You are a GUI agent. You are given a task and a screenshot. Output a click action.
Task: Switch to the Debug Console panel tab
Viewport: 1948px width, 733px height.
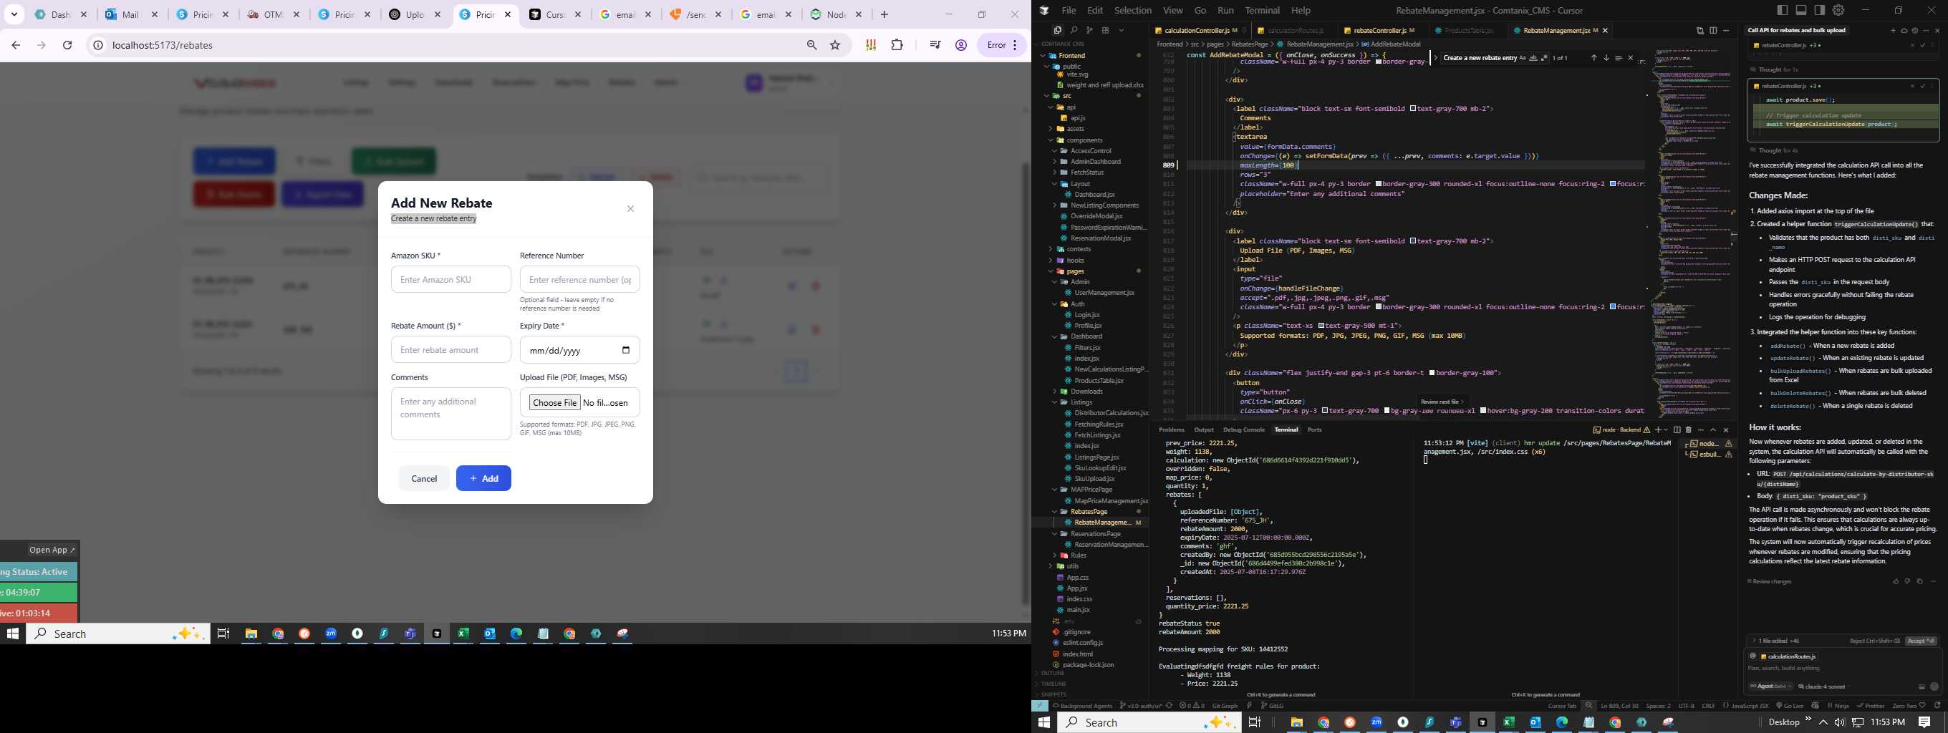pyautogui.click(x=1243, y=429)
